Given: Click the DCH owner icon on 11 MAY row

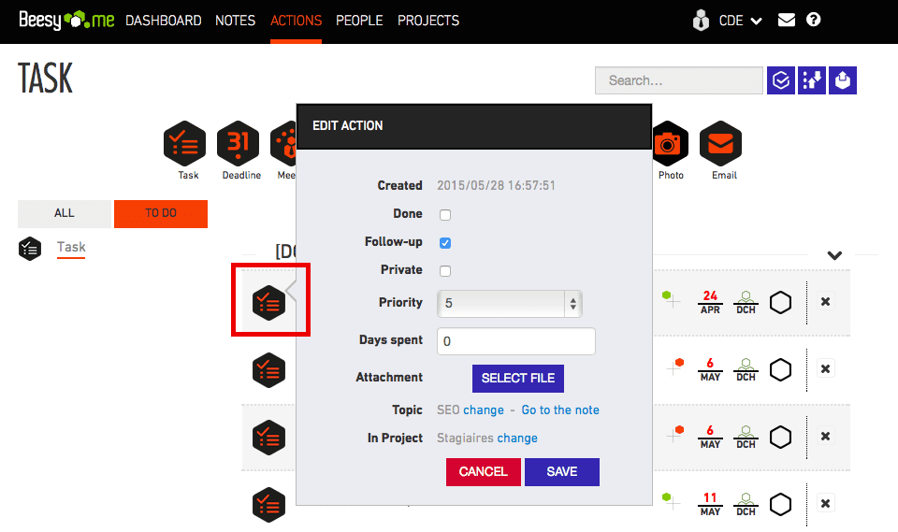Looking at the screenshot, I should 746,504.
